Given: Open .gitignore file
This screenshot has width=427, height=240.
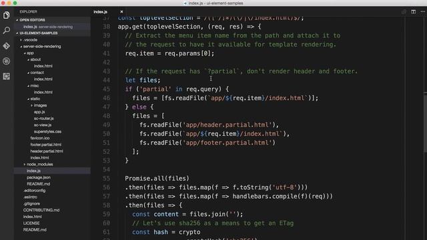Looking at the screenshot, I should (x=31, y=203).
